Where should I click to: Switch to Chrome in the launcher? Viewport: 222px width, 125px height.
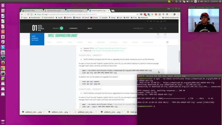pyautogui.click(x=3, y=68)
